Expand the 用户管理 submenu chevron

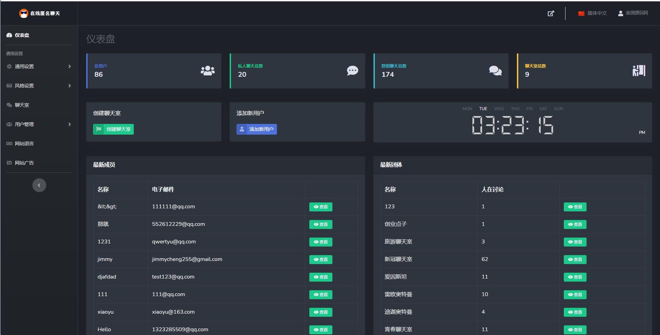coord(70,124)
